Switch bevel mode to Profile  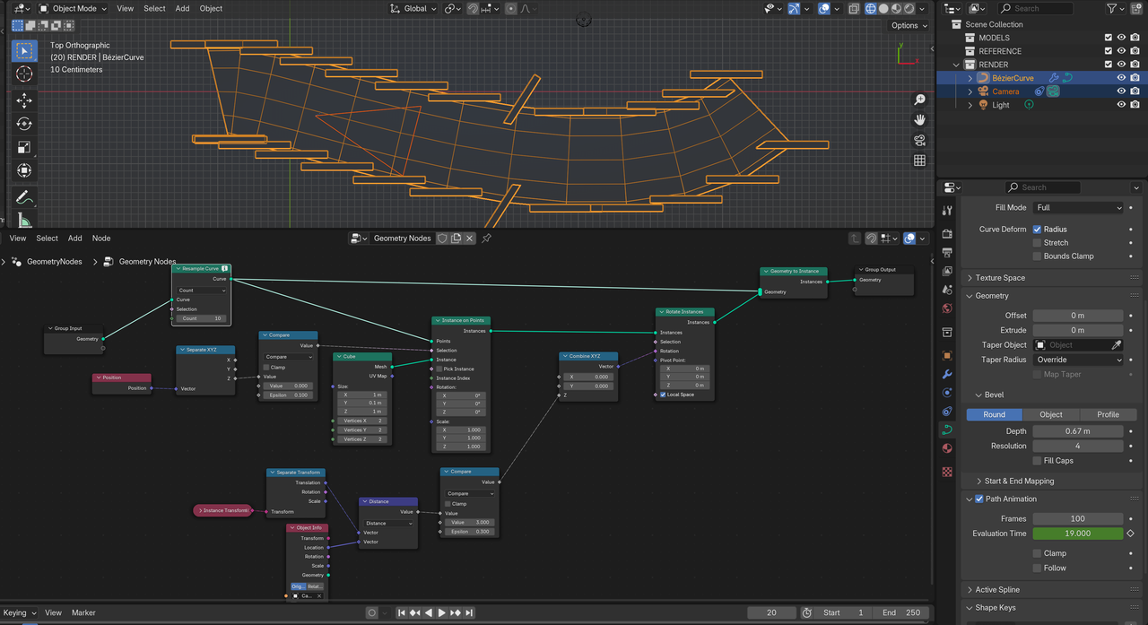click(x=1108, y=414)
